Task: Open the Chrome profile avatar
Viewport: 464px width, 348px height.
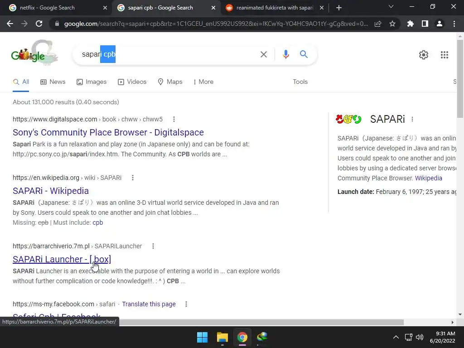Action: tap(440, 24)
